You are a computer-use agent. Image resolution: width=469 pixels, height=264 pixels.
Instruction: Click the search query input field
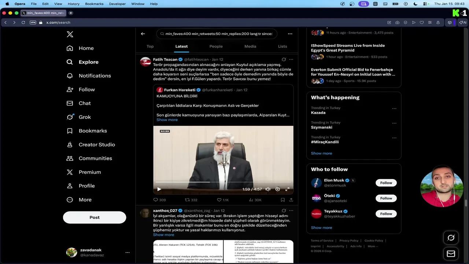(217, 34)
